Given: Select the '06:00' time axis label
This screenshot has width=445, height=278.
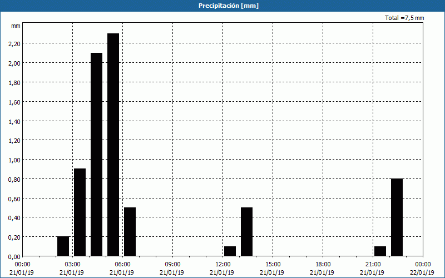Looking at the screenshot, I should 123,265.
